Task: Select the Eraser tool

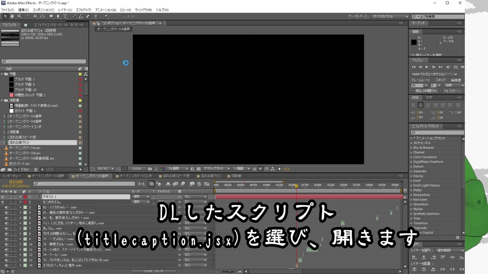Action: (x=88, y=16)
